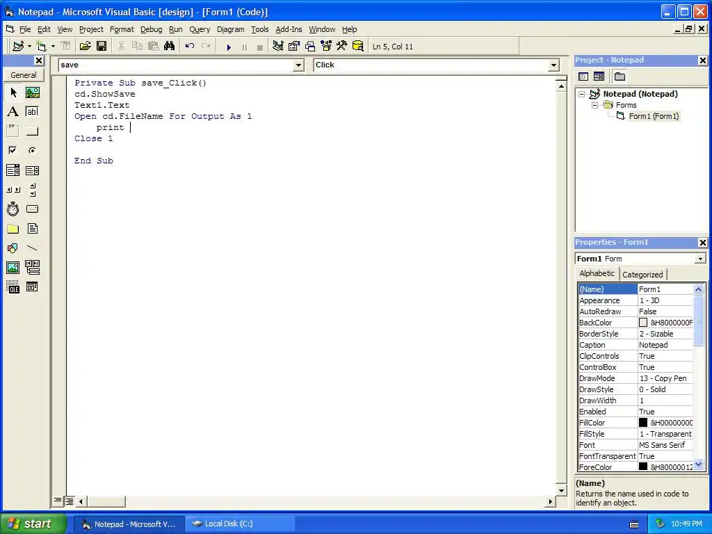
Task: Select the Timer stopwatch control
Action: click(13, 209)
